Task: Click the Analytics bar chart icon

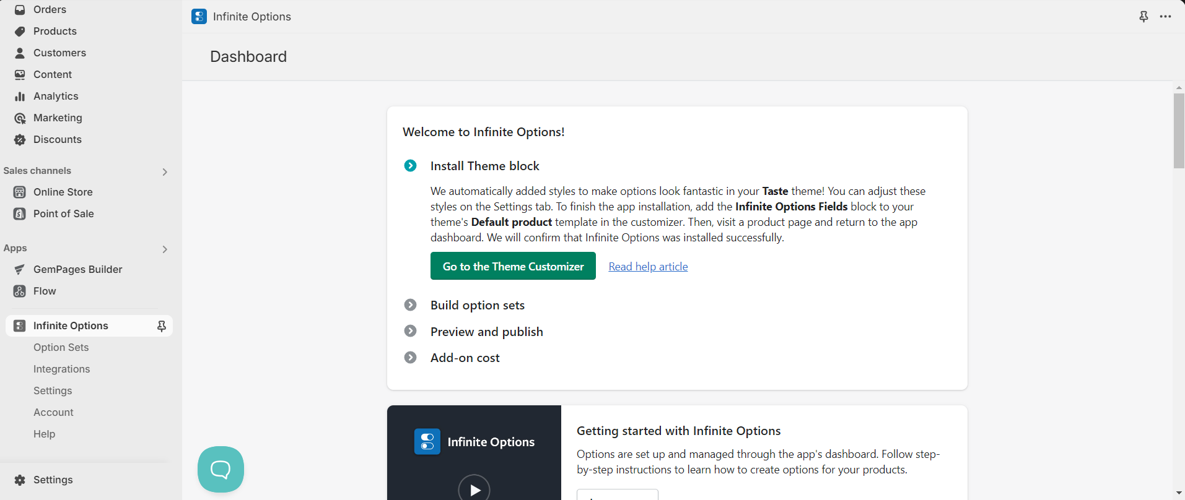Action: pos(20,97)
